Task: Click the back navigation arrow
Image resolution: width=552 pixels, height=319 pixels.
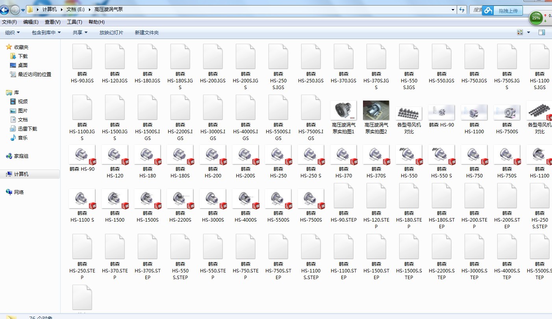Action: 4,9
